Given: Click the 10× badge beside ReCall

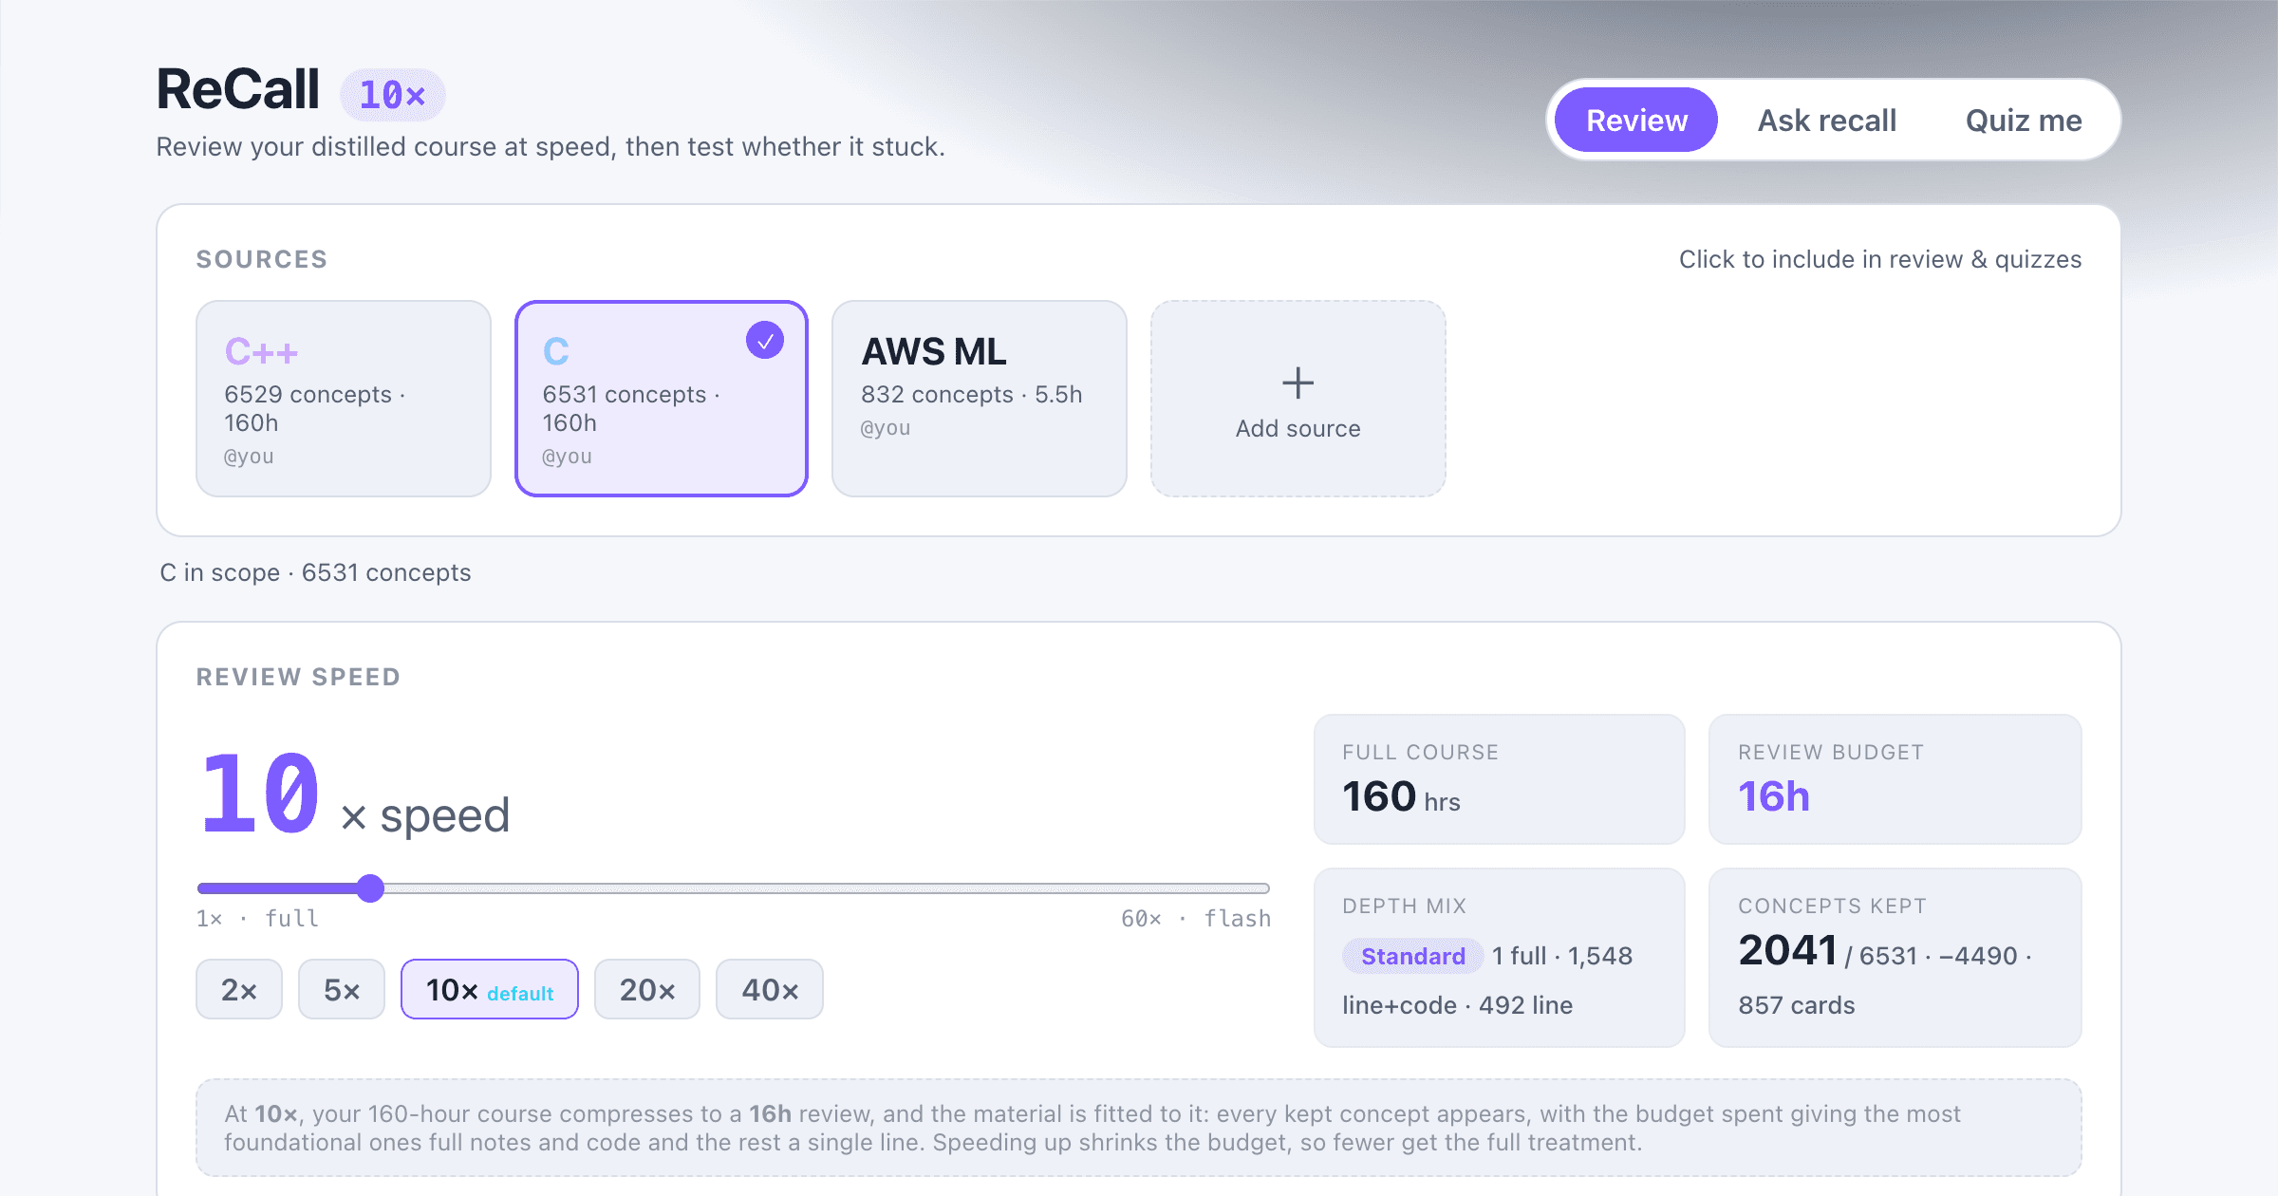Looking at the screenshot, I should (392, 95).
